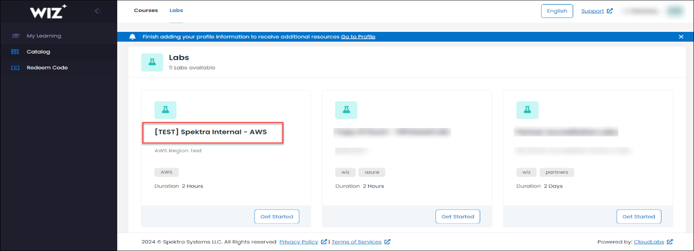Follow the Go to Profile link
The width and height of the screenshot is (694, 251).
click(358, 37)
